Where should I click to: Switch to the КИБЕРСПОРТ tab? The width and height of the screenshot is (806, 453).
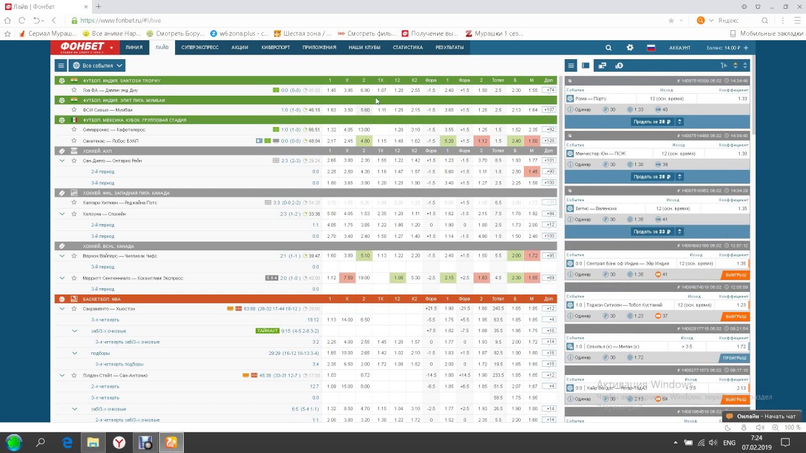(x=275, y=47)
